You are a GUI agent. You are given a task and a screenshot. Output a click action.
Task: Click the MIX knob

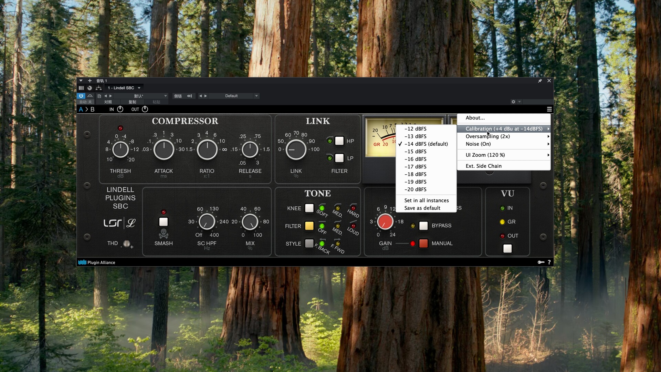250,222
